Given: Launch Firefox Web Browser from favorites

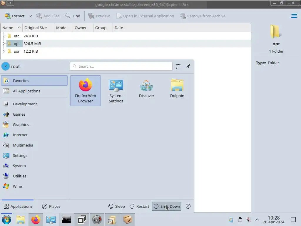Looking at the screenshot, I should click(86, 91).
